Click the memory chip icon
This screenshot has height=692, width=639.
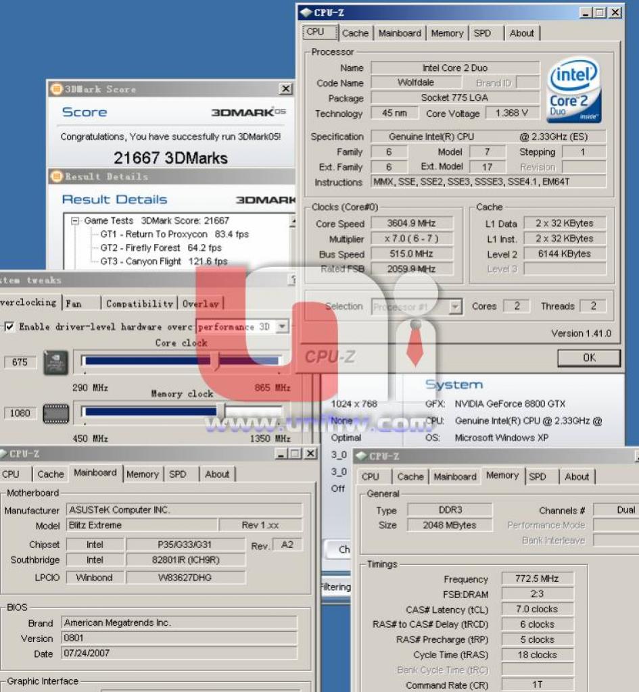coord(55,414)
